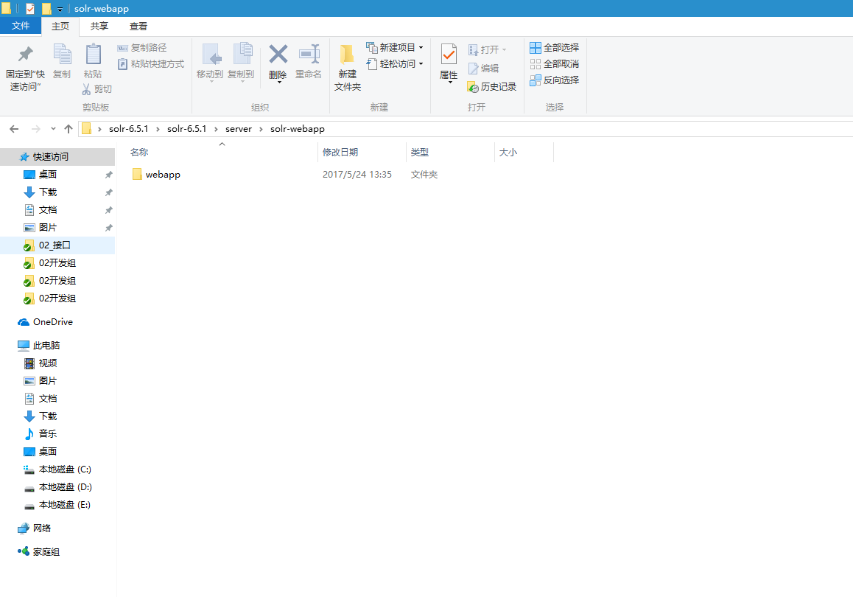Click History (历史记录) icon

pos(473,87)
